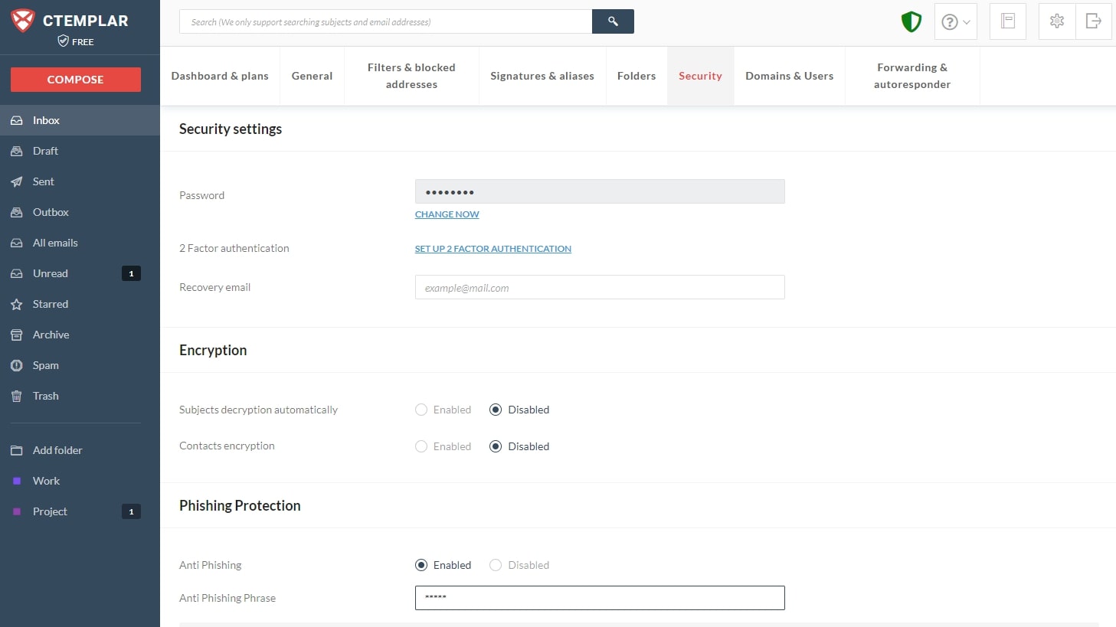Open the contacts book icon
This screenshot has width=1116, height=627.
point(1008,21)
